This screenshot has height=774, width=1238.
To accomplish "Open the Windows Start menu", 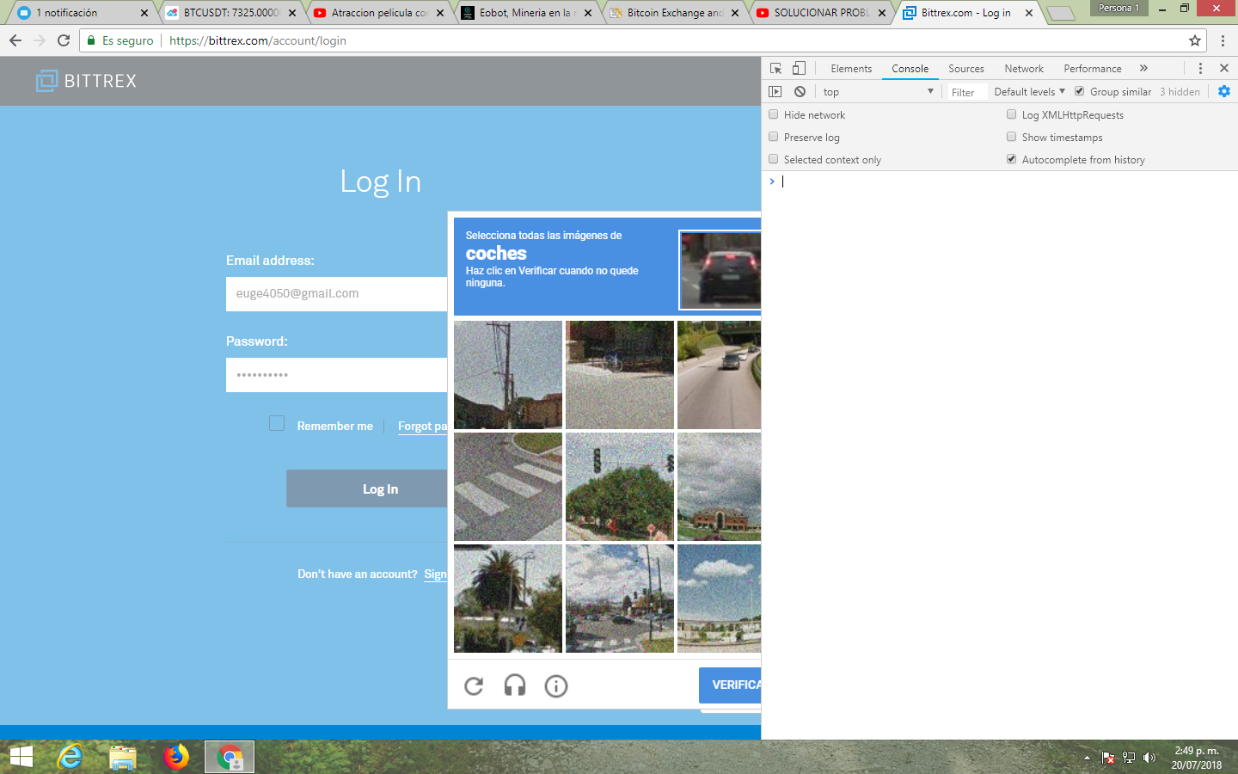I will [x=21, y=757].
